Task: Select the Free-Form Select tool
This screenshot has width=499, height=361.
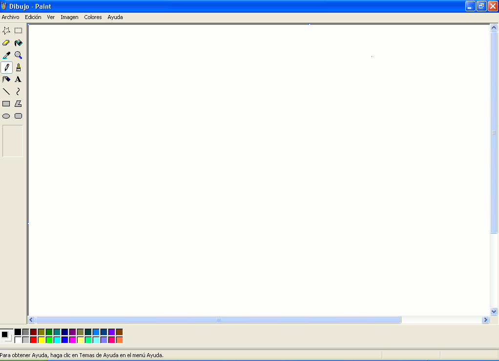Action: pyautogui.click(x=6, y=31)
